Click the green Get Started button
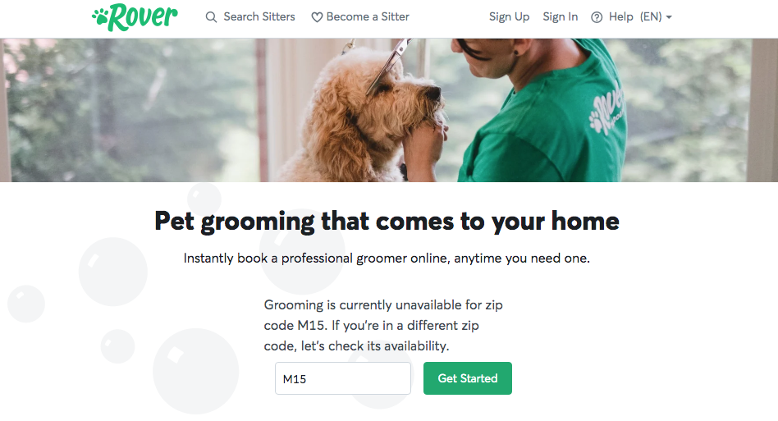 (468, 378)
